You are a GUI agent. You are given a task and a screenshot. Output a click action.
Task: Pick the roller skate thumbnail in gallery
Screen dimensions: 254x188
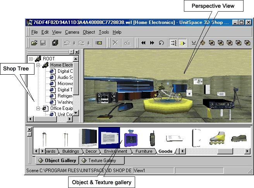click(217, 138)
